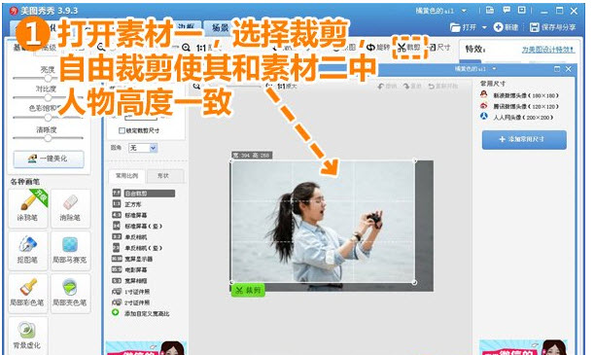
Task: Click the 尺寸 resize tool in toolbar
Action: tap(439, 48)
